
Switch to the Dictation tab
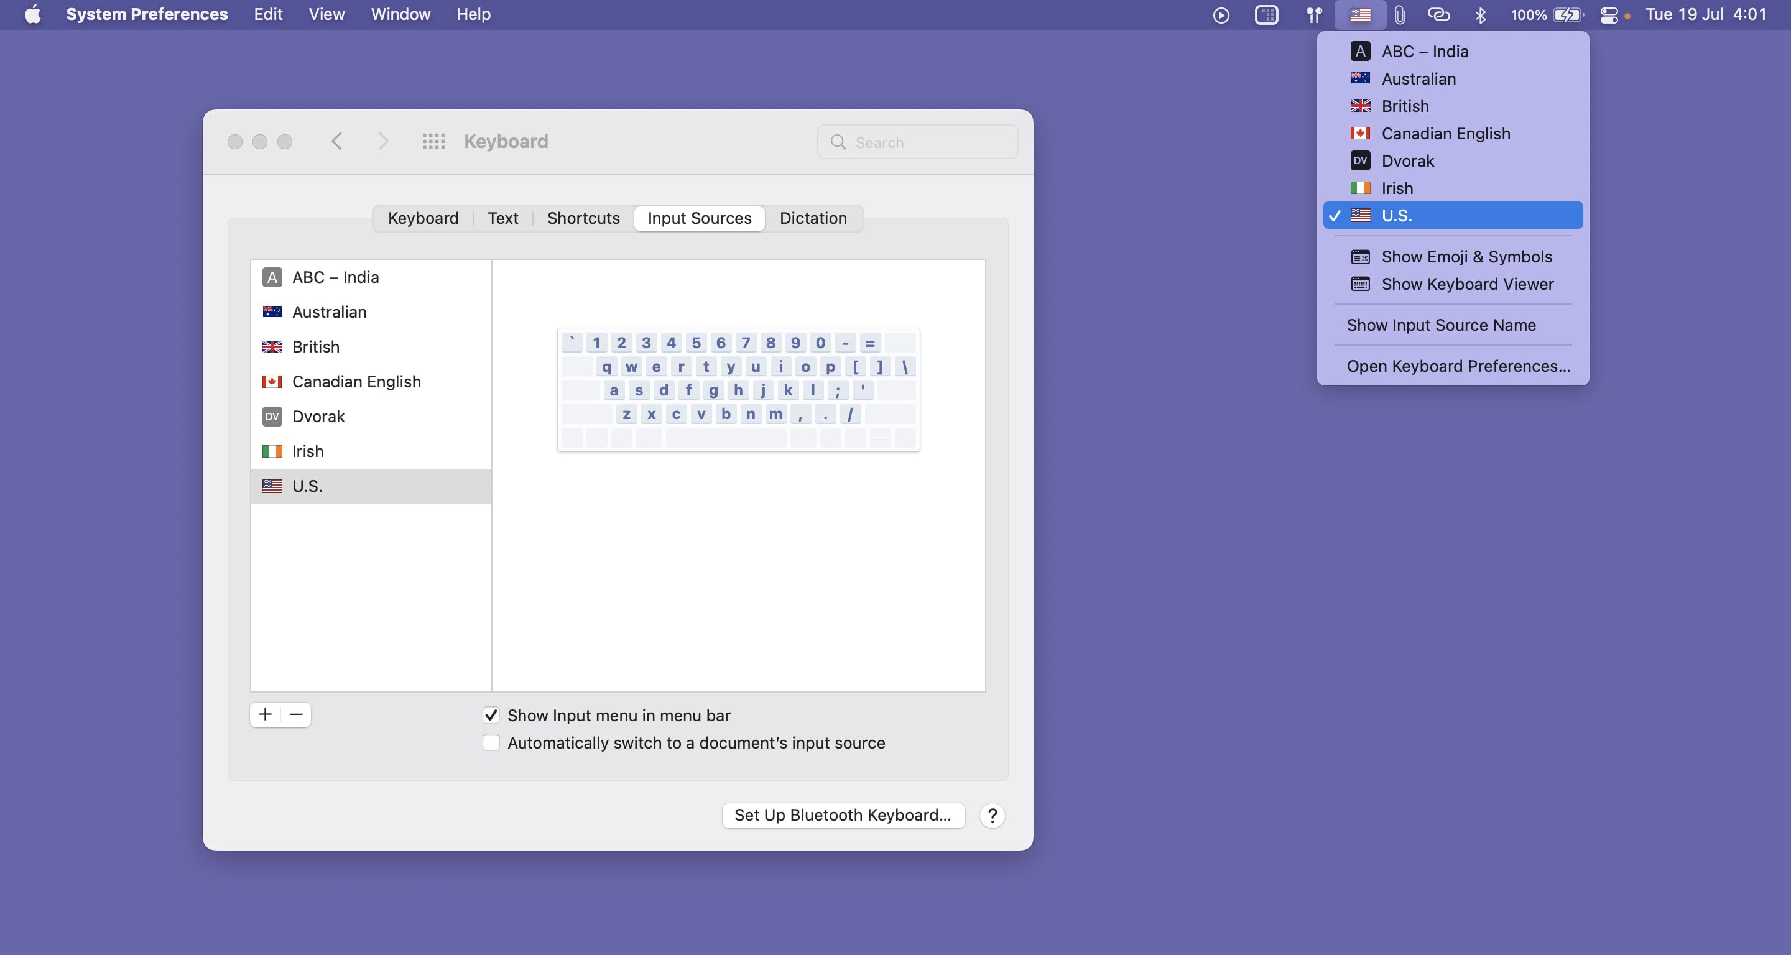(x=813, y=218)
